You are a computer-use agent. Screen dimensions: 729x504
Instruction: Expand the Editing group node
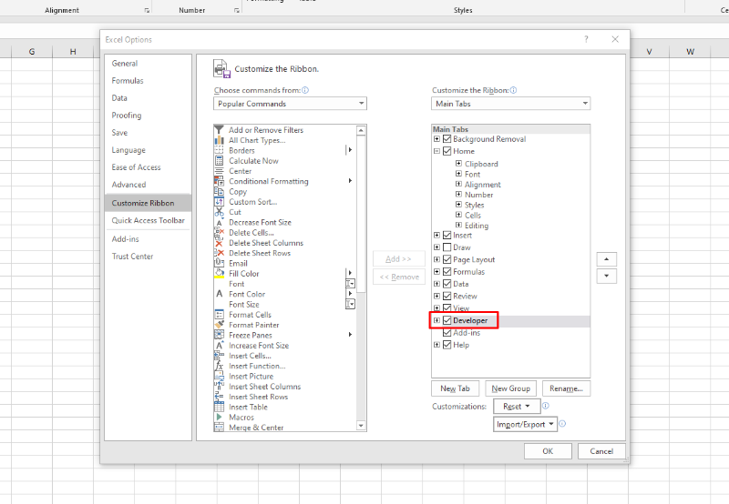(x=458, y=225)
